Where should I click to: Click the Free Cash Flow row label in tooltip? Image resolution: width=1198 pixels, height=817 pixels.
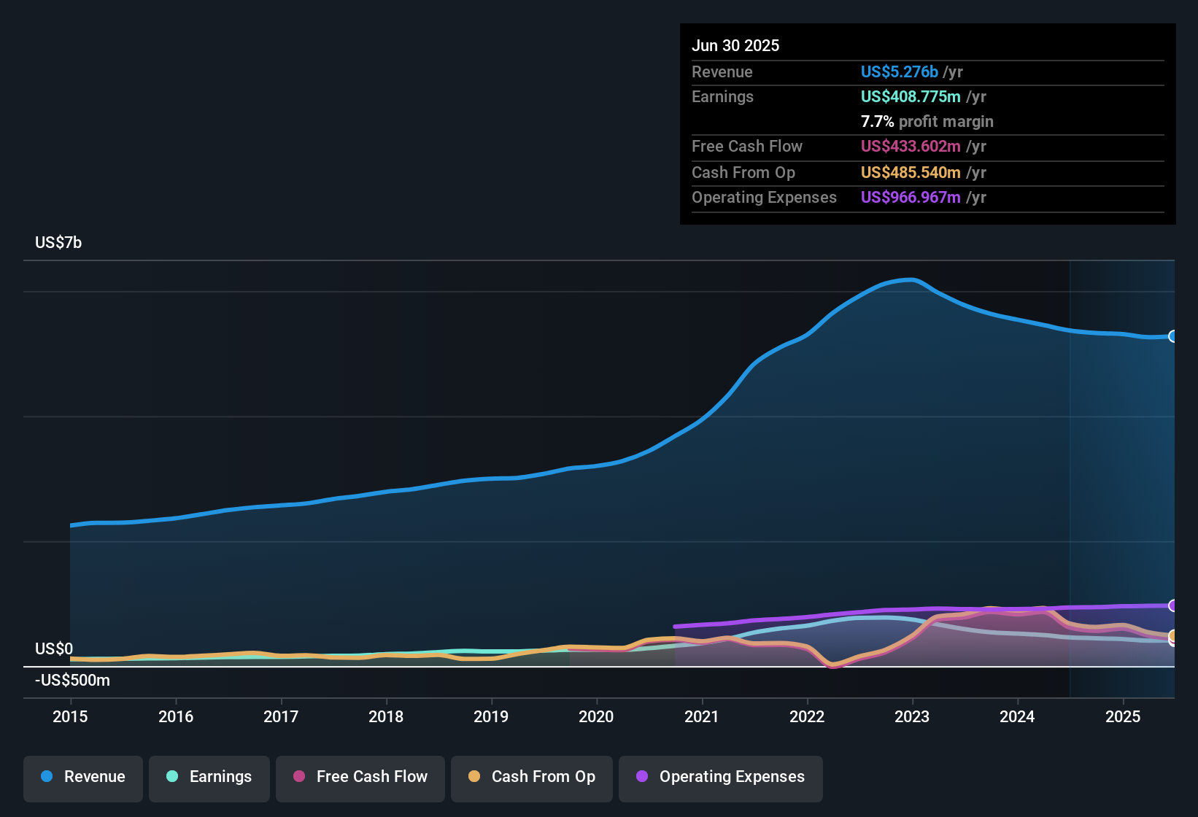pyautogui.click(x=747, y=147)
